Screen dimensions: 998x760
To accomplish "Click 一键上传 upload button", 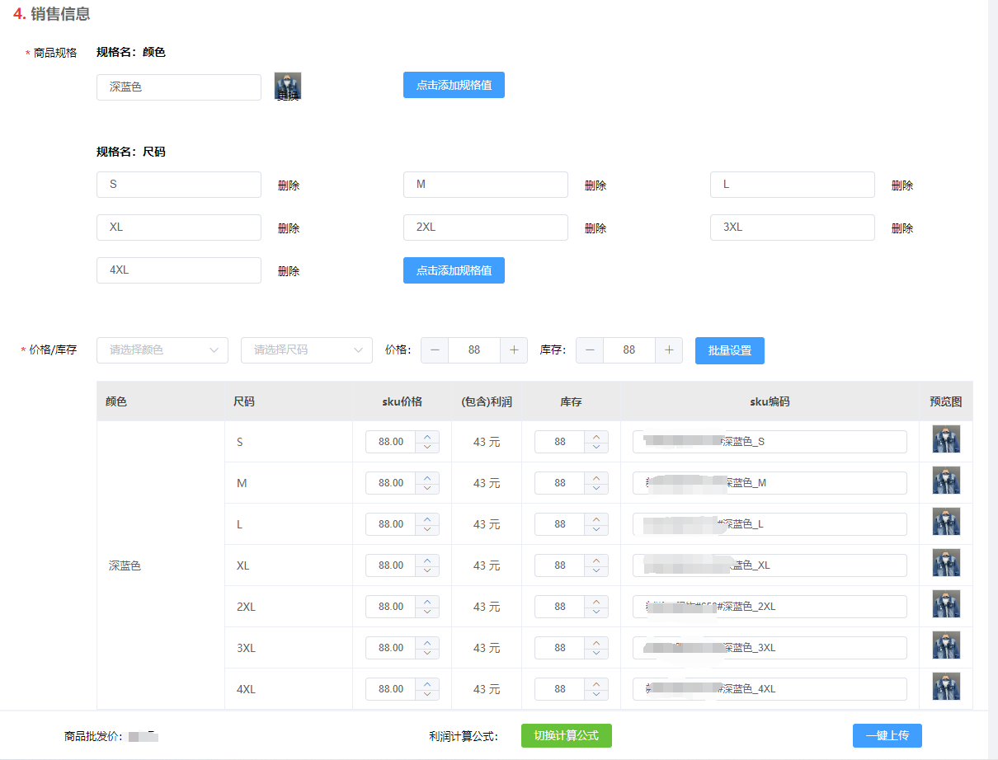I will click(887, 735).
